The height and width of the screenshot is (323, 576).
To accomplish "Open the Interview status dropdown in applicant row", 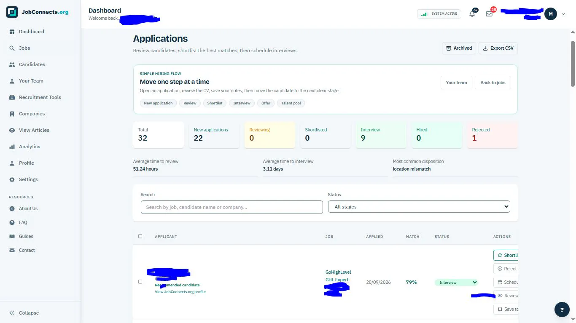I will point(457,282).
